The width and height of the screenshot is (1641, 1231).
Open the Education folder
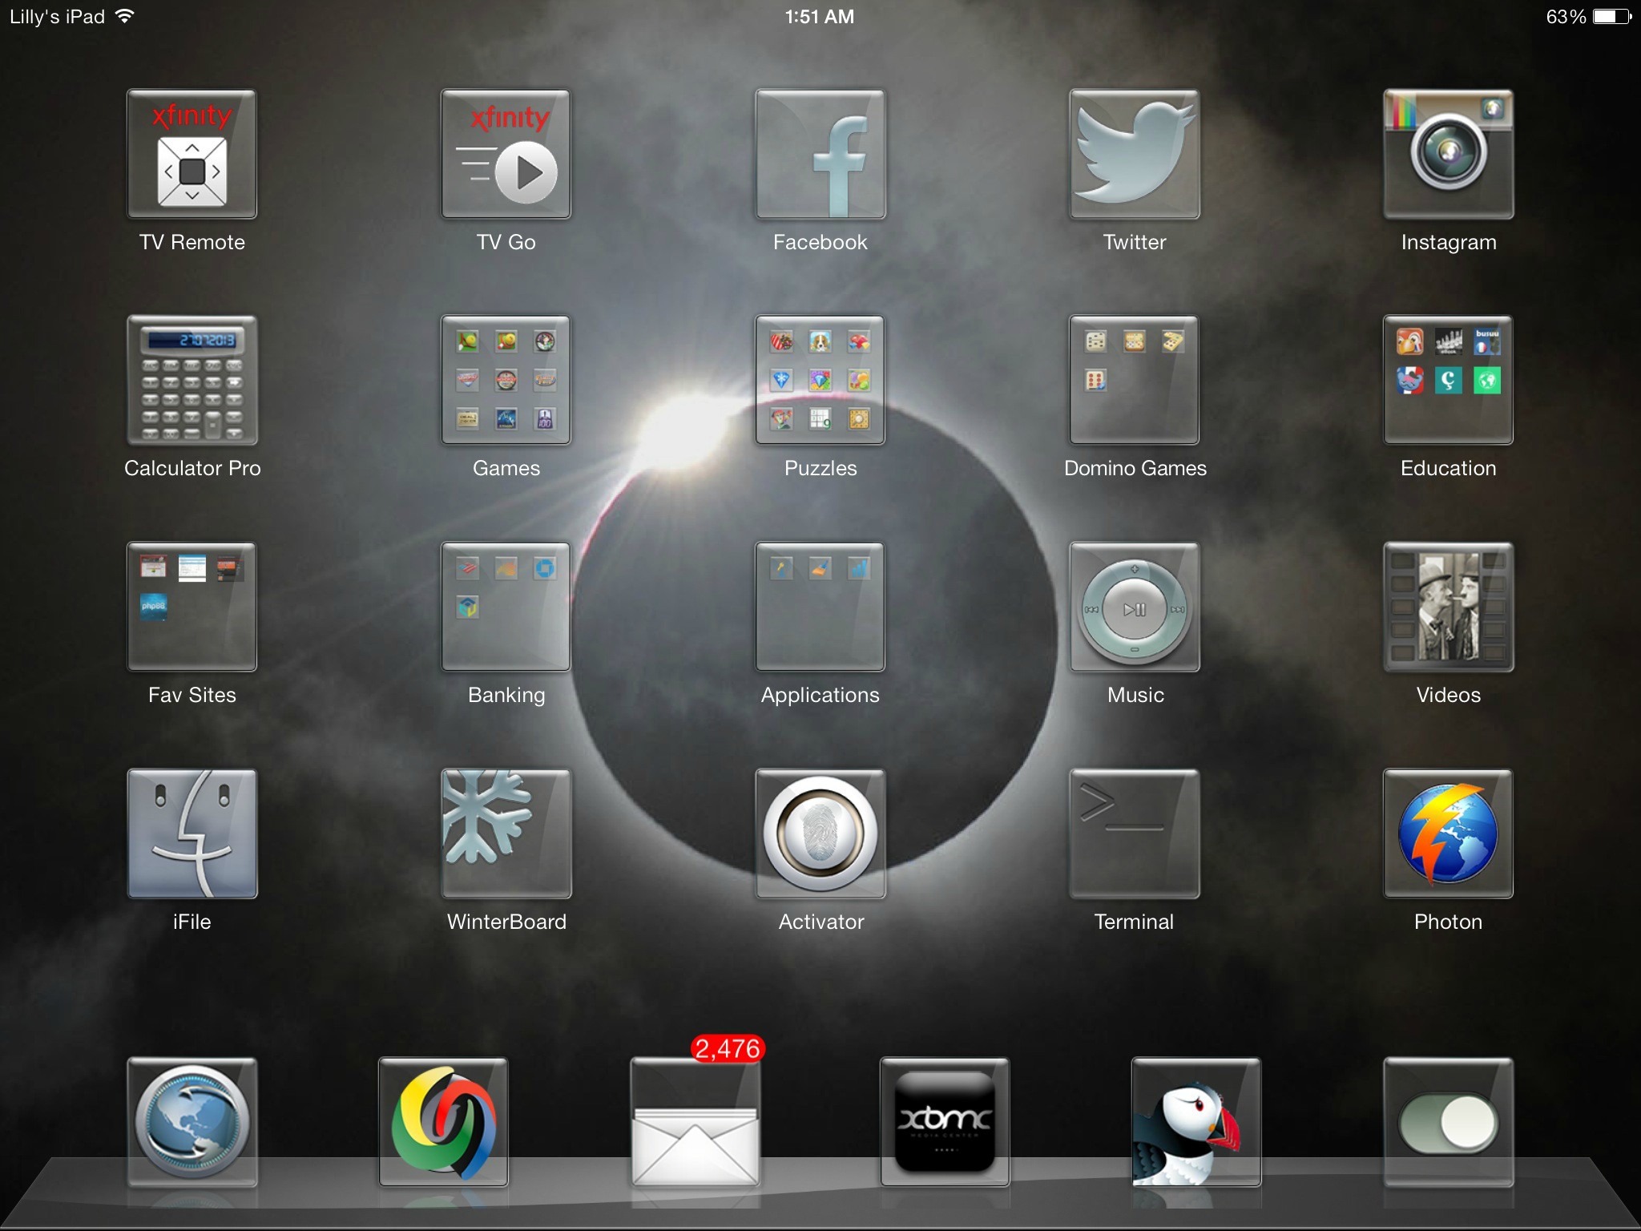click(1449, 380)
